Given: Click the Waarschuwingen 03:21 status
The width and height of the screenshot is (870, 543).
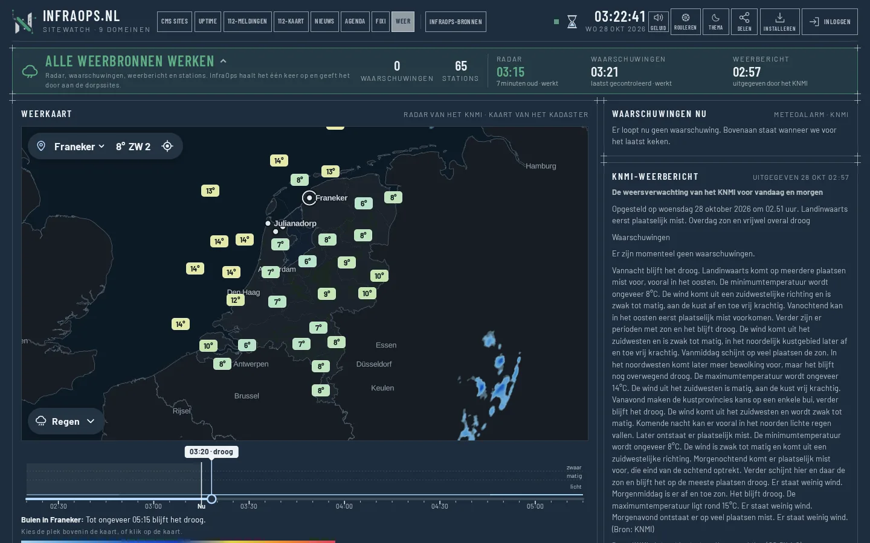Looking at the screenshot, I should (631, 71).
